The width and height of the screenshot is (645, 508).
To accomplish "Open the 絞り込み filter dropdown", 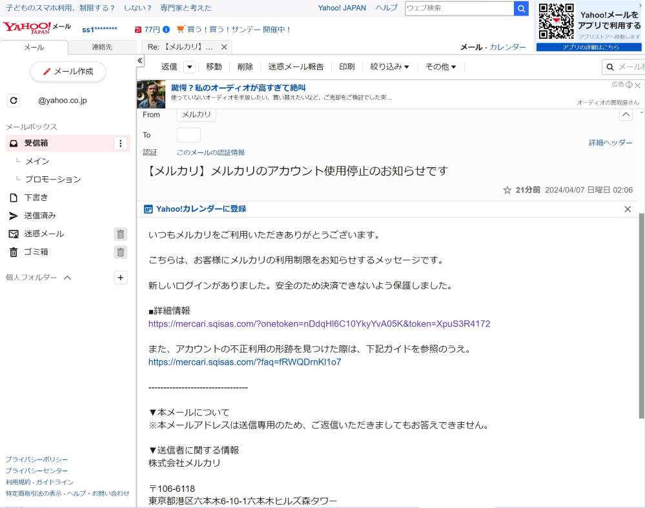I will [x=389, y=66].
